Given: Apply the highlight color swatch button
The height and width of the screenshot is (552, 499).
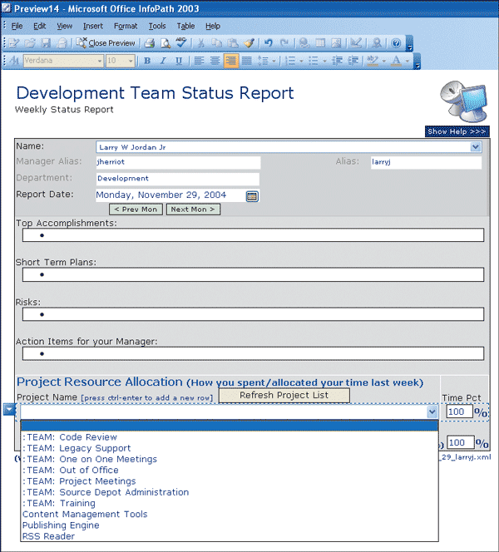Looking at the screenshot, I should point(373,61).
